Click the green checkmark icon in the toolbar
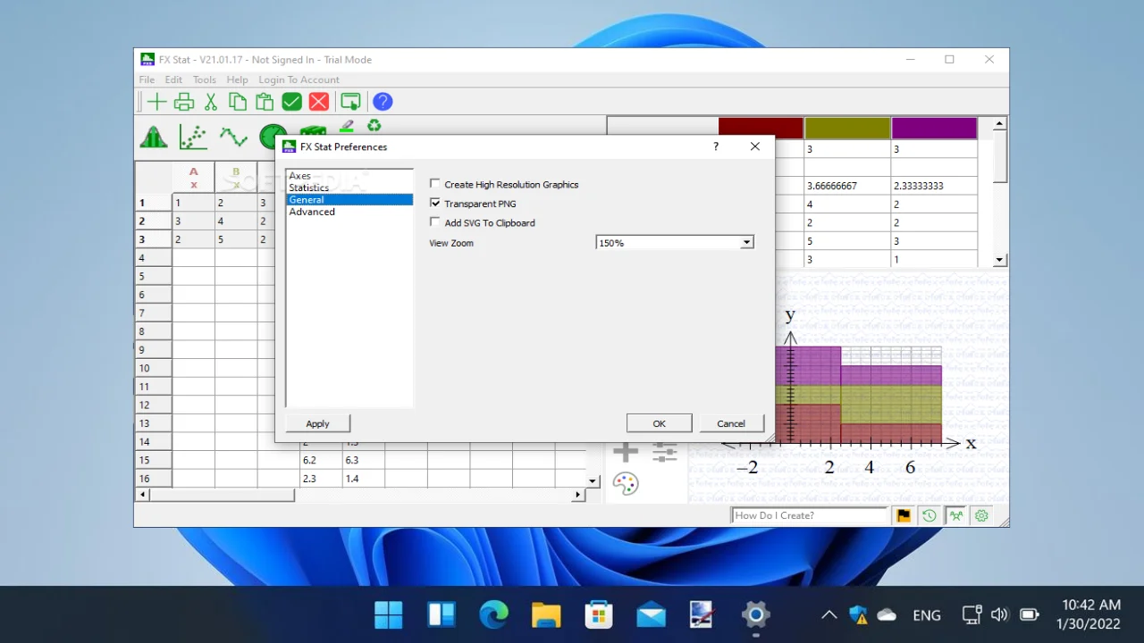The width and height of the screenshot is (1144, 643). coord(291,102)
